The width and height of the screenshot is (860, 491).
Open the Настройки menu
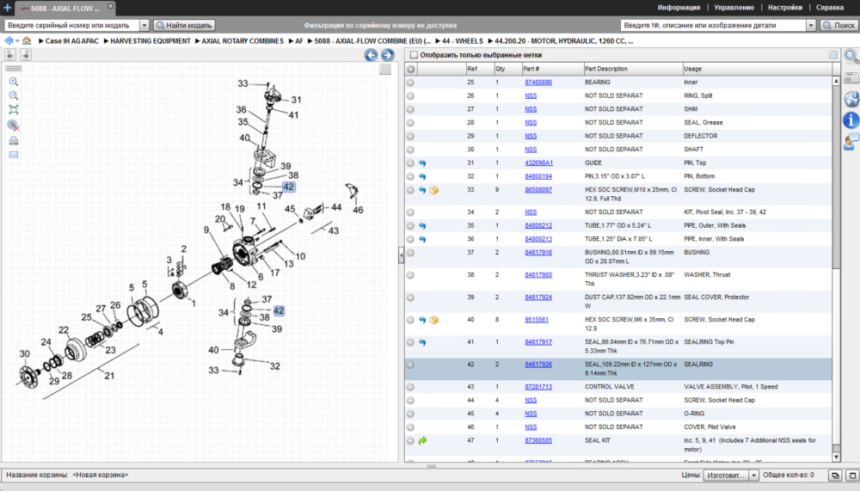tap(785, 8)
